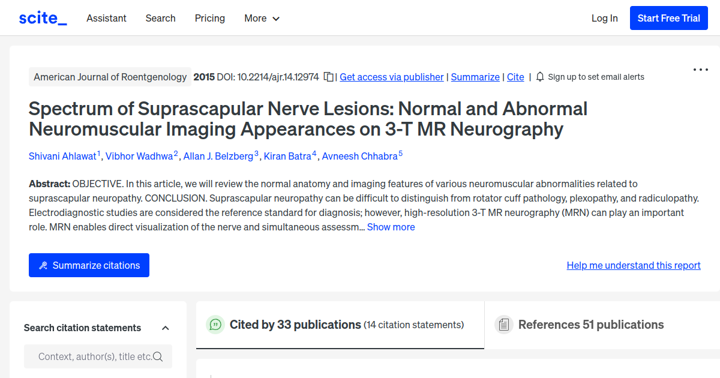The width and height of the screenshot is (720, 378).
Task: Click the Cite link
Action: coord(515,77)
